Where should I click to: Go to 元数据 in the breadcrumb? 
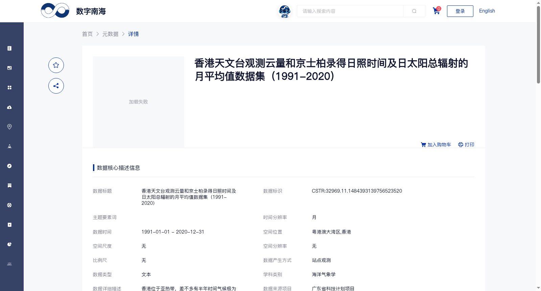[110, 34]
